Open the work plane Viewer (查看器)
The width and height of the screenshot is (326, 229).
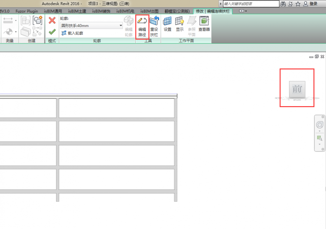(204, 25)
